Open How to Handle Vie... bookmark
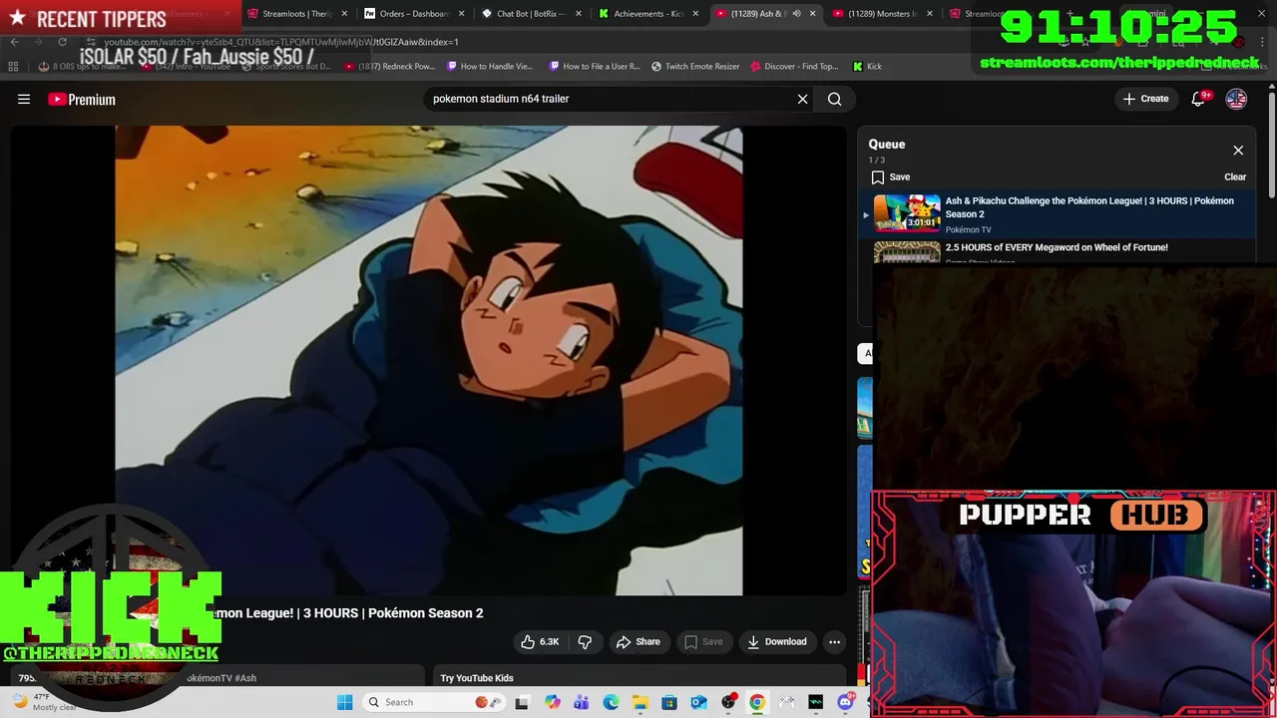Image resolution: width=1277 pixels, height=718 pixels. click(x=491, y=67)
